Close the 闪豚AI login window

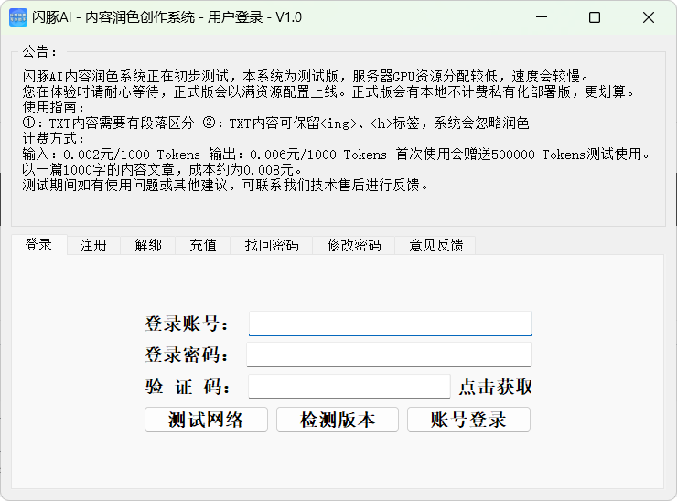(x=649, y=17)
